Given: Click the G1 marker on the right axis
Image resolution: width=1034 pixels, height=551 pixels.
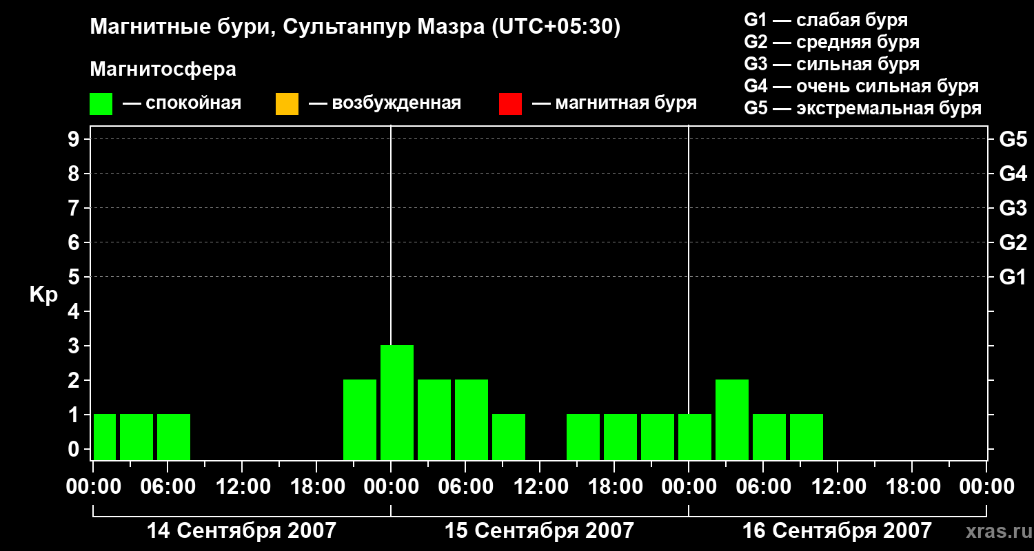Looking at the screenshot, I should [x=1013, y=278].
